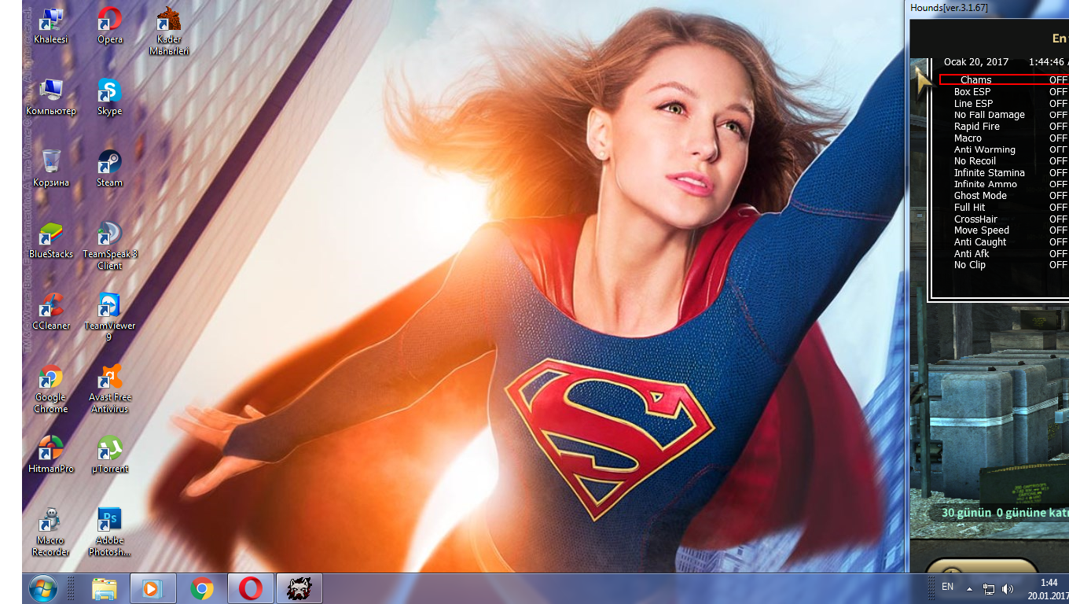Toggle the Line ESP OFF value
Screen dimensions: 1069x604
click(x=1059, y=103)
